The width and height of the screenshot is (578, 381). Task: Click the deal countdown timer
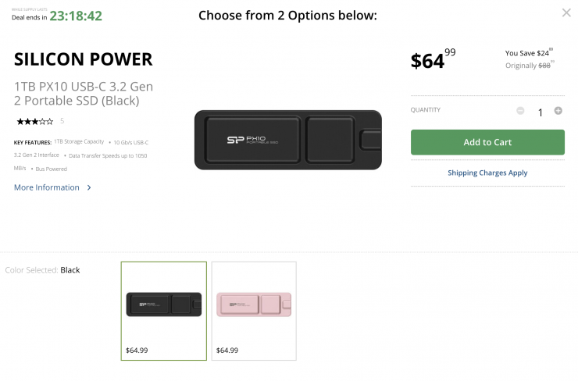(x=76, y=16)
